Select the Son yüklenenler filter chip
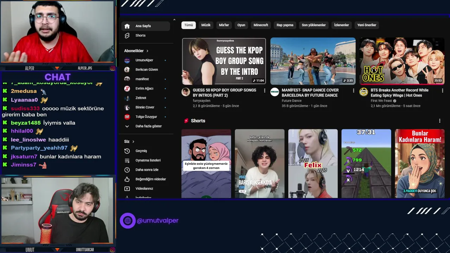This screenshot has height=253, width=450. pos(314,25)
